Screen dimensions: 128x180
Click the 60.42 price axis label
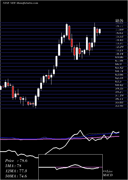point(119,85)
